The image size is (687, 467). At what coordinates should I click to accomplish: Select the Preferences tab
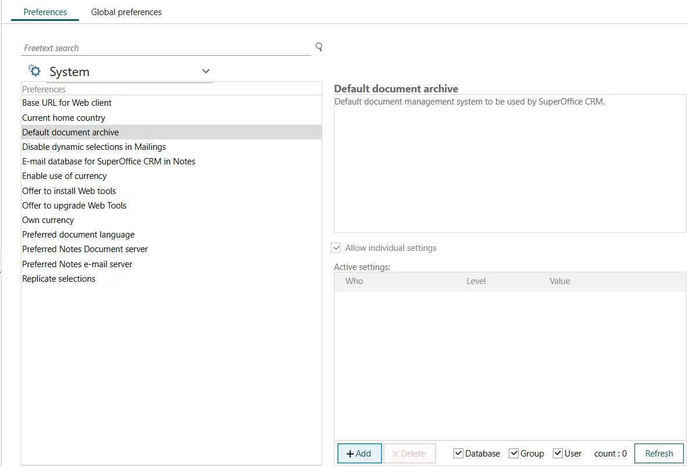click(45, 12)
